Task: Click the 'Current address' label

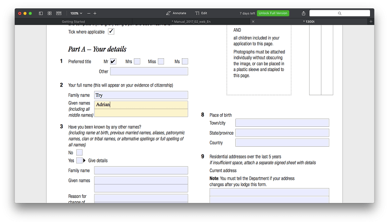Action: [223, 171]
